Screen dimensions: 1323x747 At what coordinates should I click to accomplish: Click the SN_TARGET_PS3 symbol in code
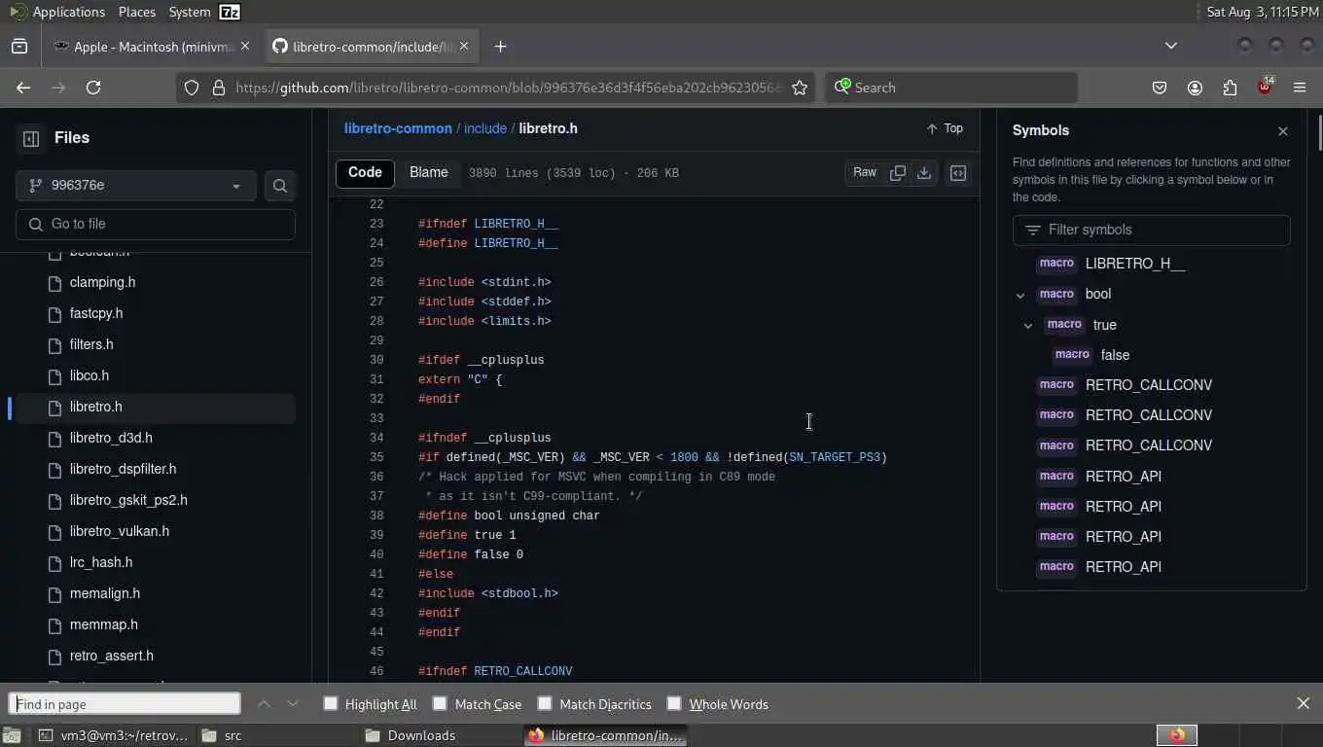[834, 457]
